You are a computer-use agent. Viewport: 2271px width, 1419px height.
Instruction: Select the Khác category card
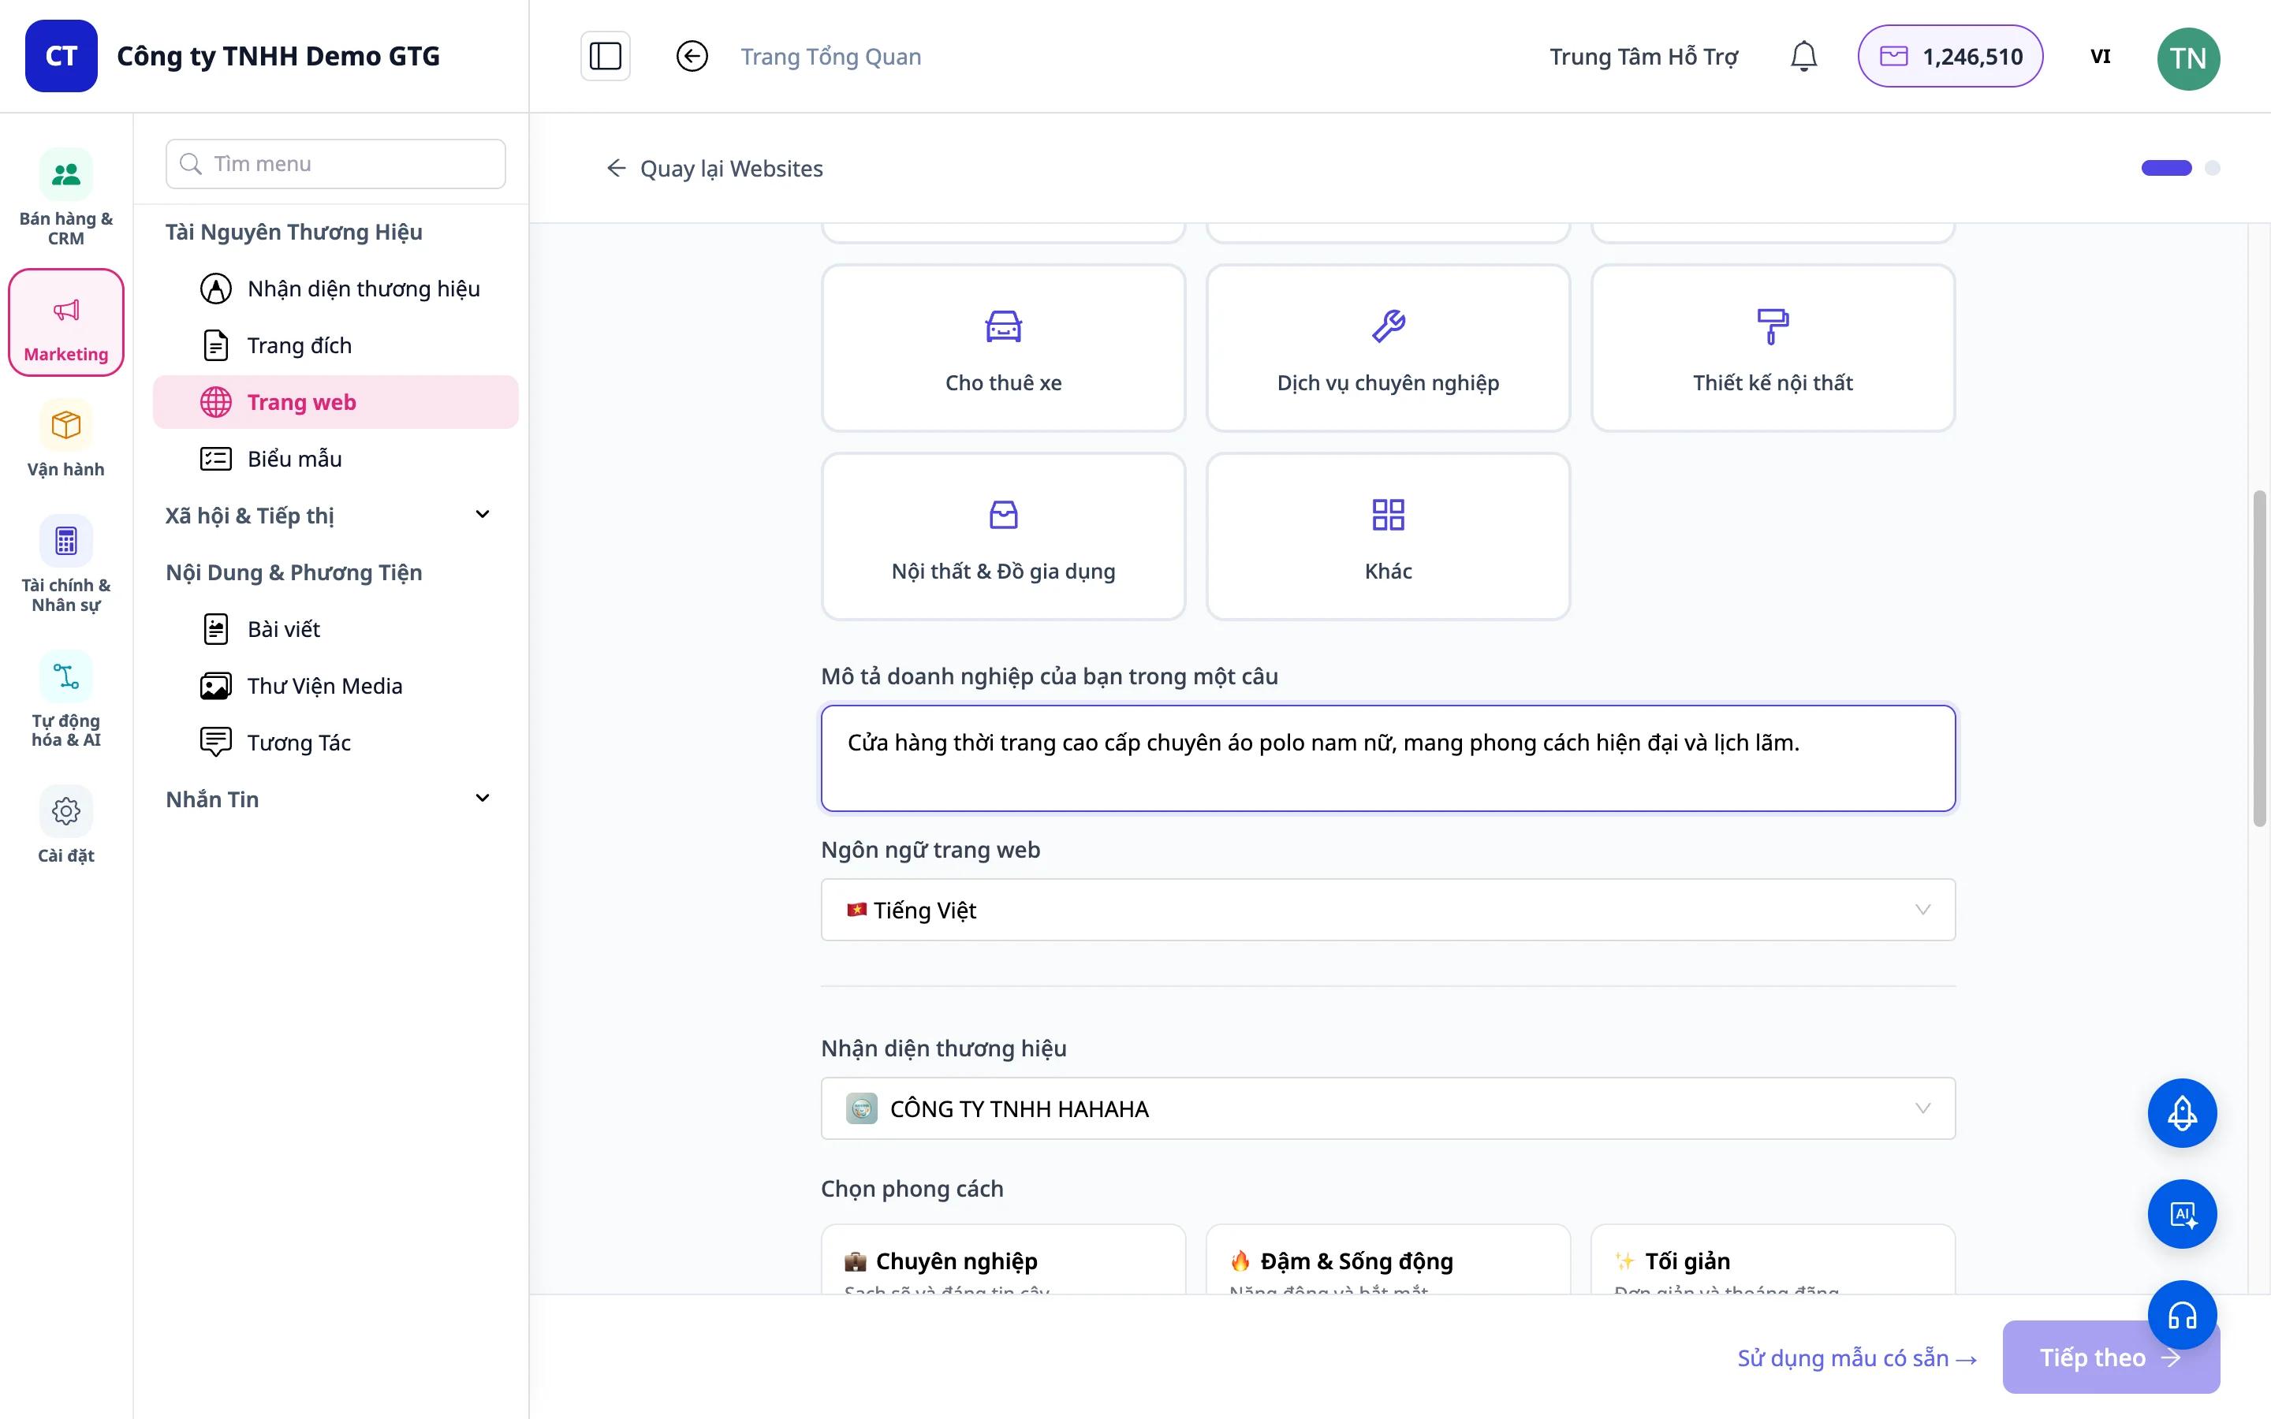1388,537
